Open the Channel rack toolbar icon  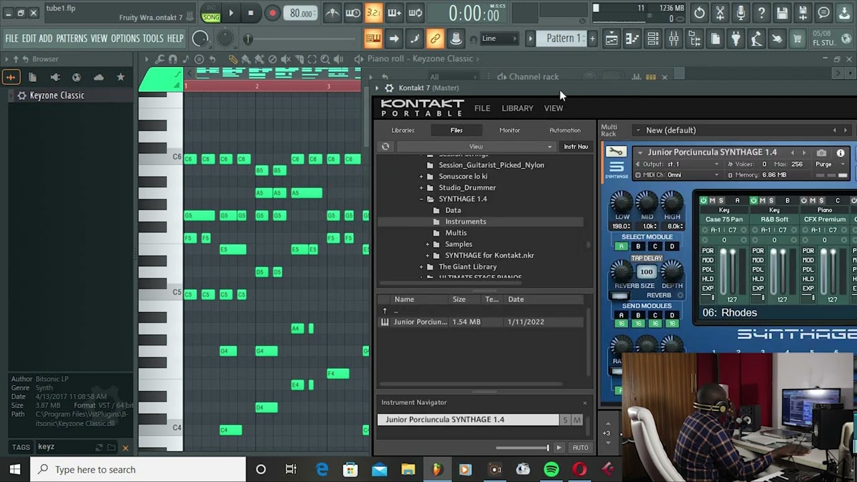tap(653, 39)
